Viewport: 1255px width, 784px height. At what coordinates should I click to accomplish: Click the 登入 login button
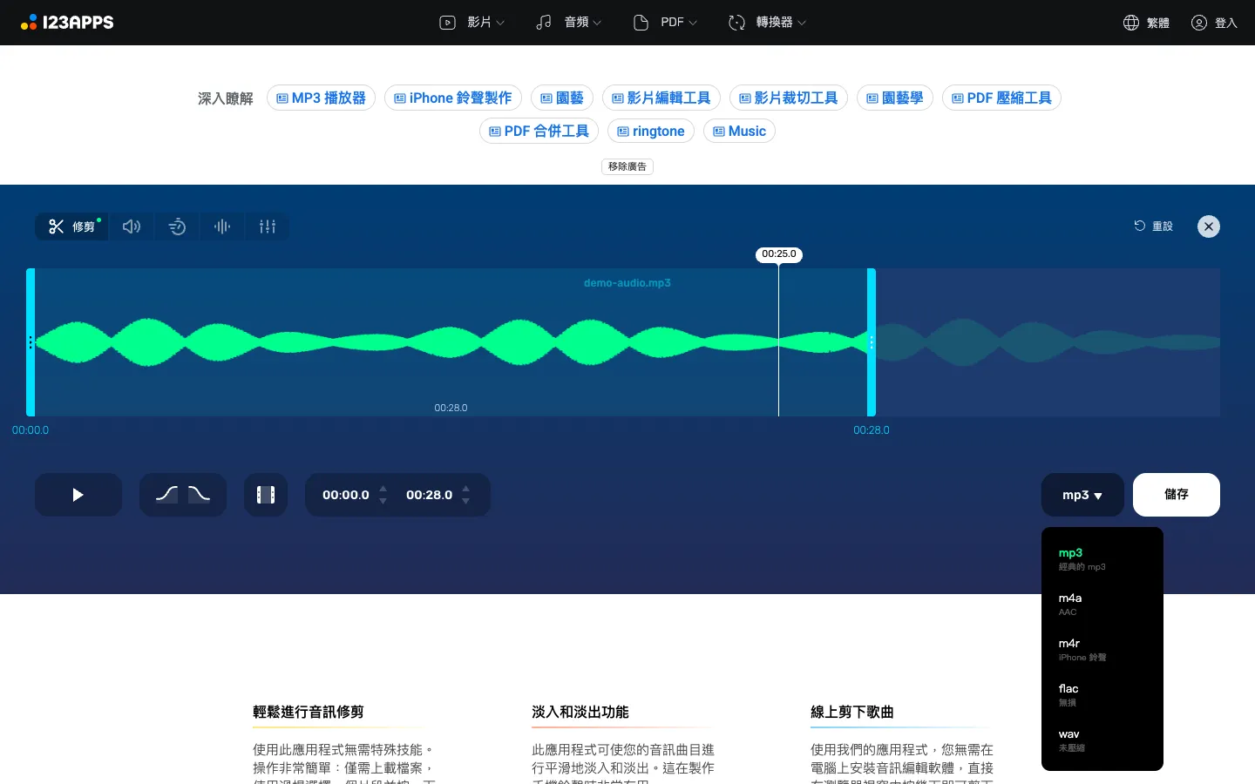tap(1214, 23)
